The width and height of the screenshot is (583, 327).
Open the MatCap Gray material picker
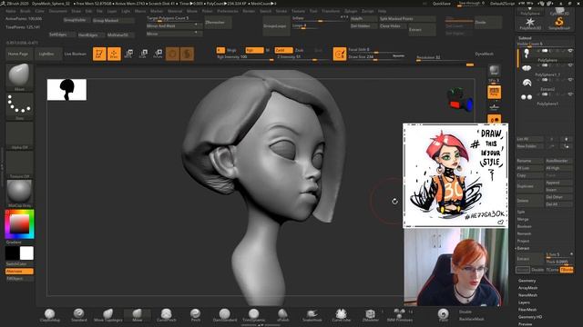(x=19, y=193)
